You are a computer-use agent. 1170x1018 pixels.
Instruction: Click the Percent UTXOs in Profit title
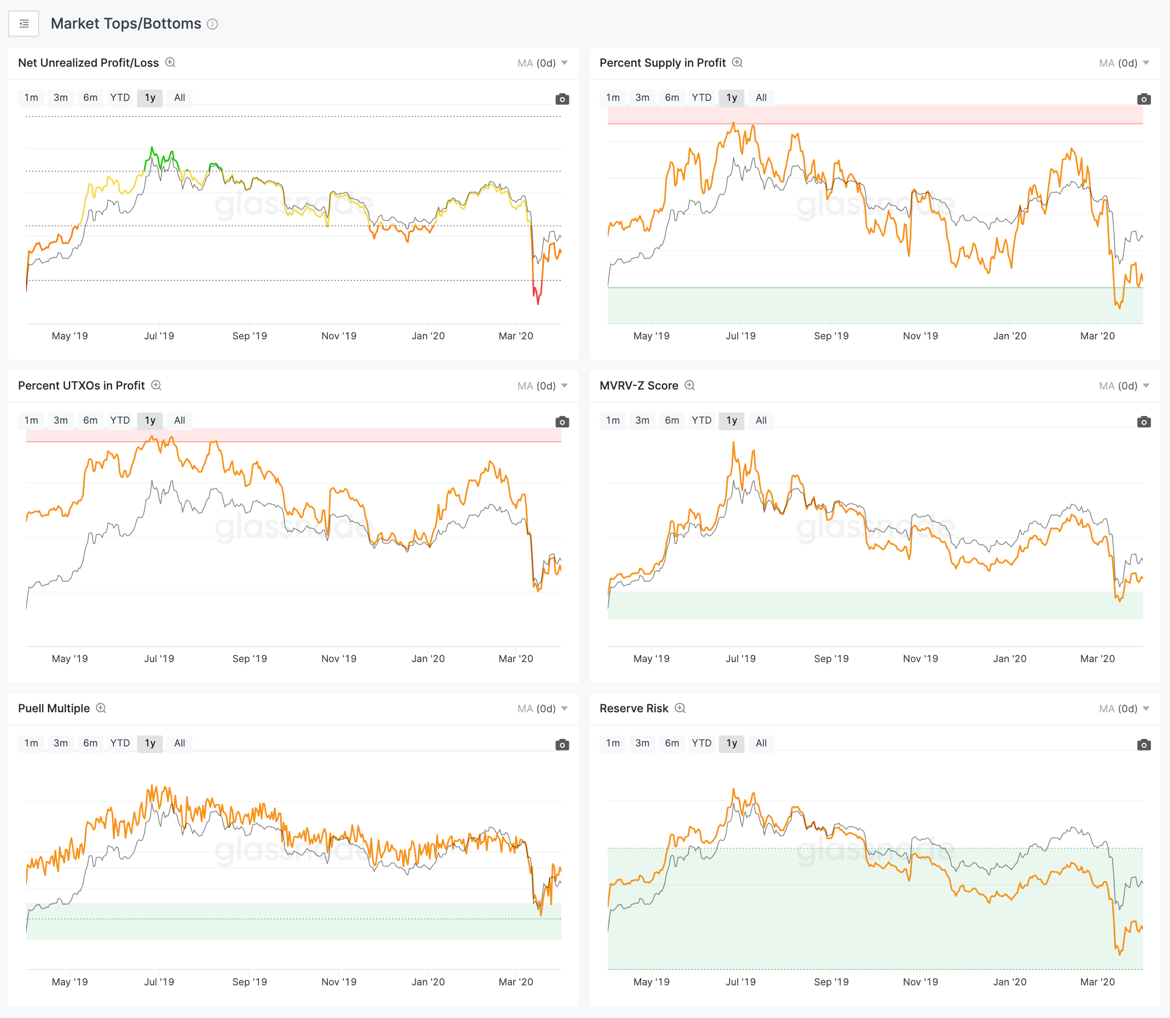tap(81, 385)
